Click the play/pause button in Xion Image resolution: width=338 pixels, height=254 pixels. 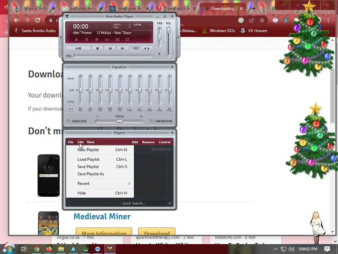pos(78,48)
